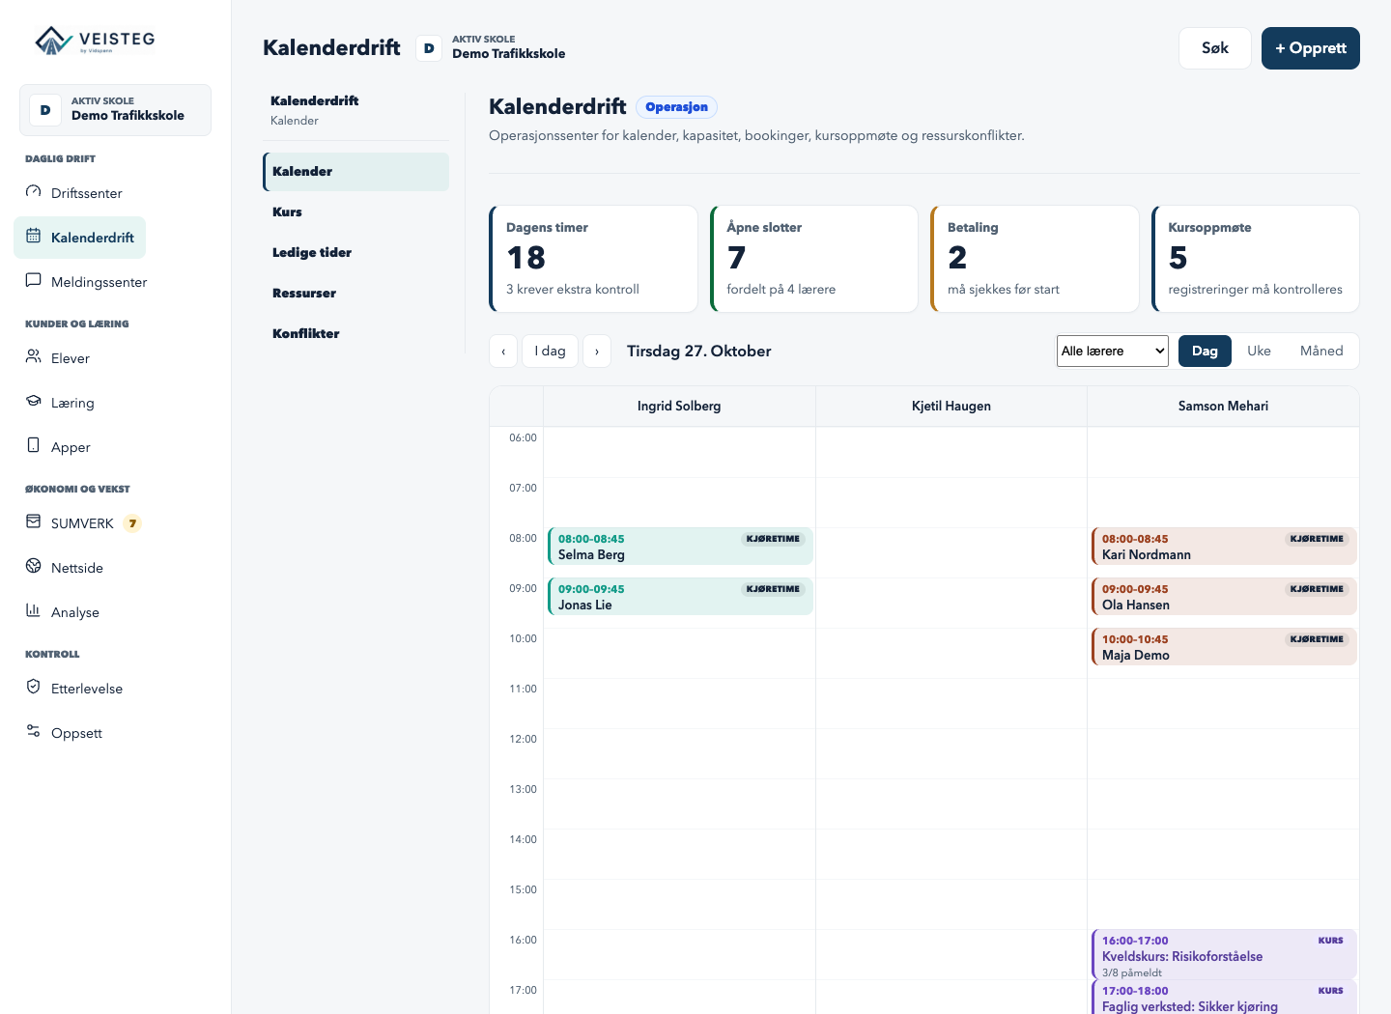This screenshot has width=1391, height=1014.
Task: Click the Nettside globe icon
Action: point(34,567)
